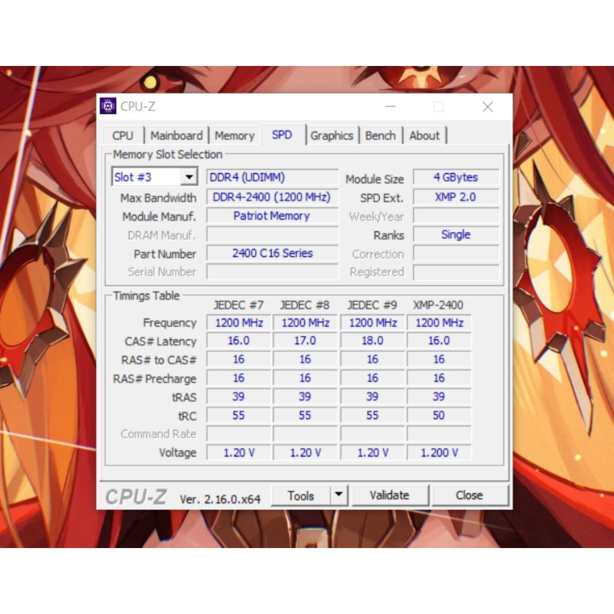Click the 4 GBytes module size value
The height and width of the screenshot is (614, 614).
pos(456,177)
